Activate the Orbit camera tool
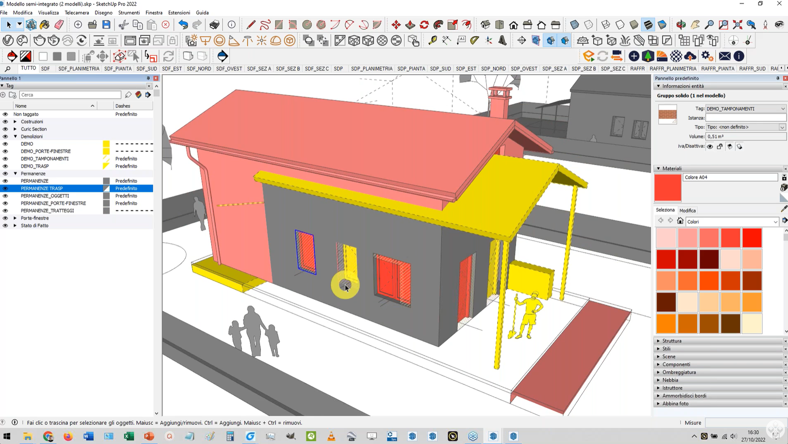The width and height of the screenshot is (788, 444). point(681,25)
